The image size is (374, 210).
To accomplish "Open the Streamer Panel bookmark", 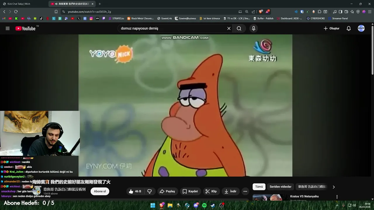I will pyautogui.click(x=338, y=18).
